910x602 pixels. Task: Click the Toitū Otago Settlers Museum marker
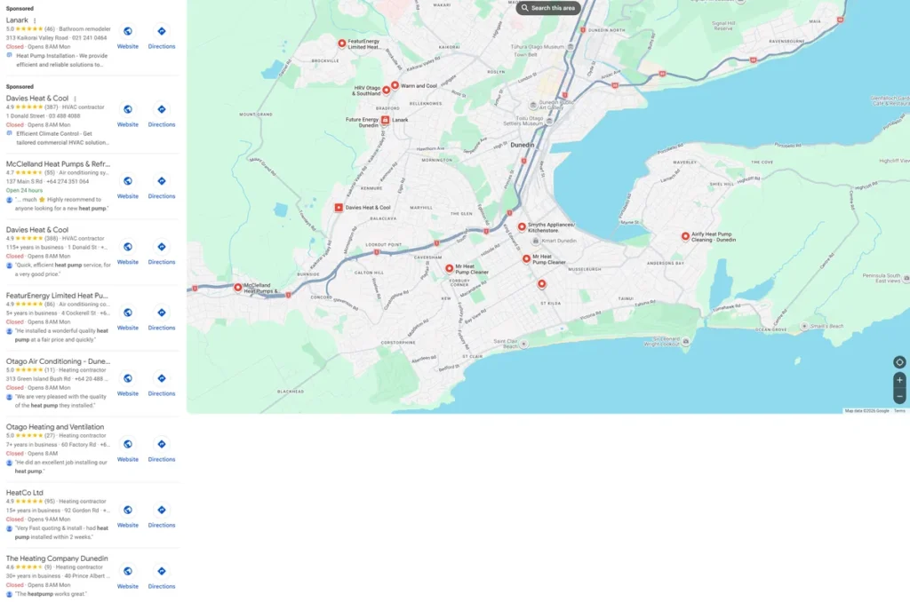(x=549, y=122)
